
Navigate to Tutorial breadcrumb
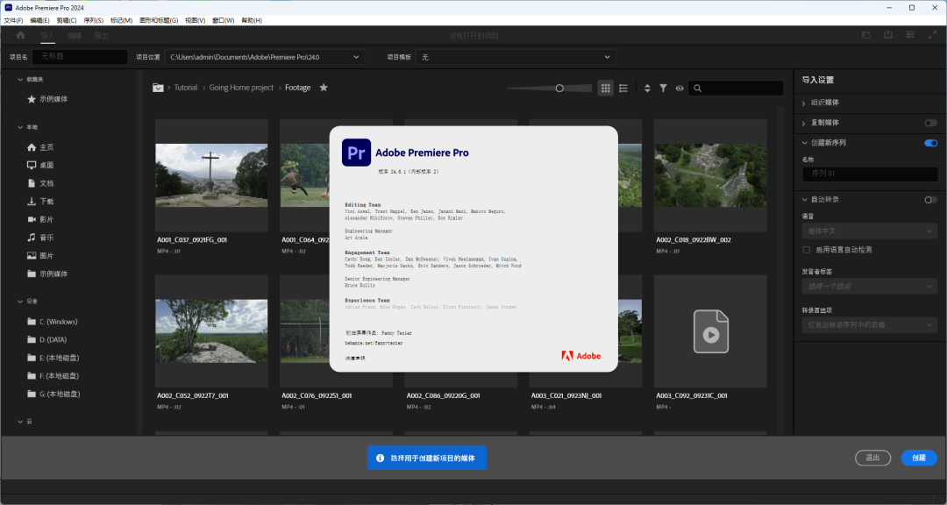pos(186,88)
